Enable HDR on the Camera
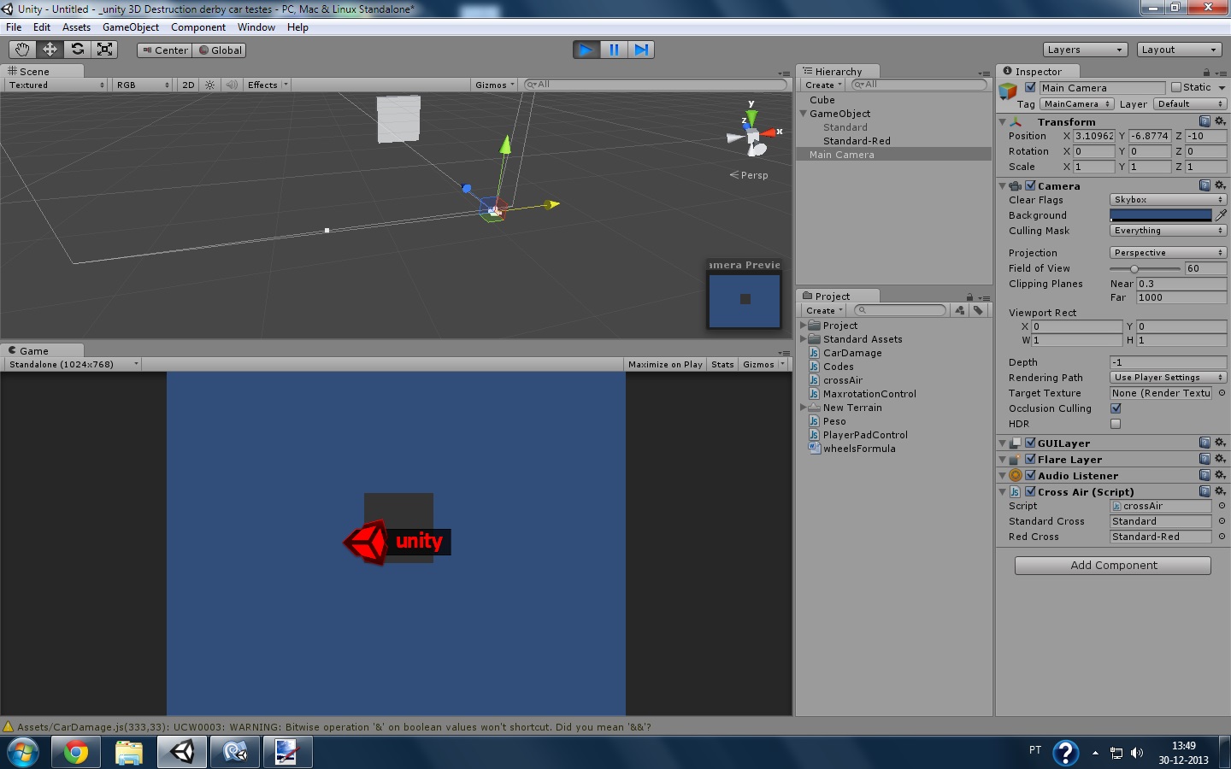 pyautogui.click(x=1116, y=424)
